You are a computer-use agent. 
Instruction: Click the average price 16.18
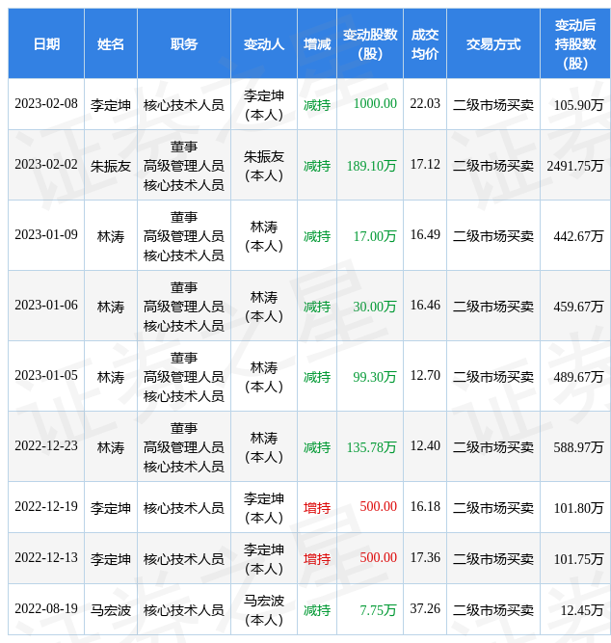(x=425, y=507)
